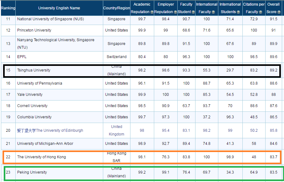Click the help icon beside Academic Reputation
Viewport: 284px width, 182px height.
click(152, 12)
